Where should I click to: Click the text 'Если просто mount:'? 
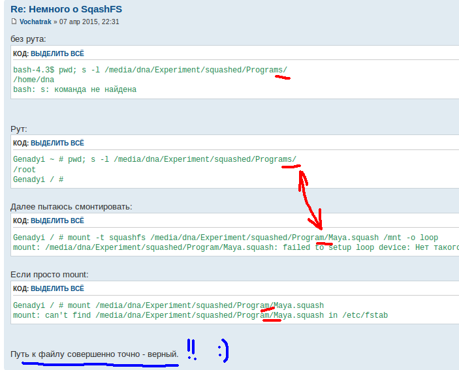pos(50,275)
